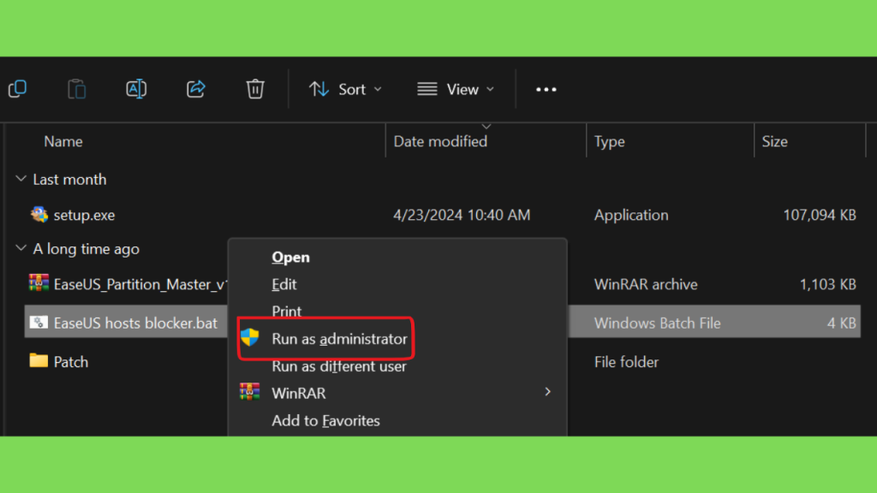Viewport: 877px width, 493px height.
Task: Click the Application type cell for setup.exe
Action: [x=631, y=215]
